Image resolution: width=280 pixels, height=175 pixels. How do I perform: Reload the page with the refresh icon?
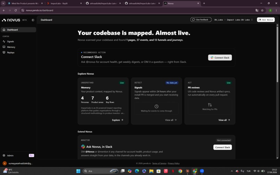[16, 10]
